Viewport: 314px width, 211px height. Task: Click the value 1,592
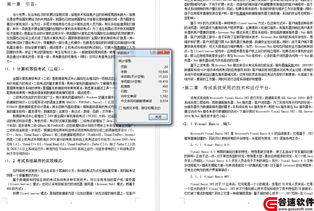coord(164,96)
